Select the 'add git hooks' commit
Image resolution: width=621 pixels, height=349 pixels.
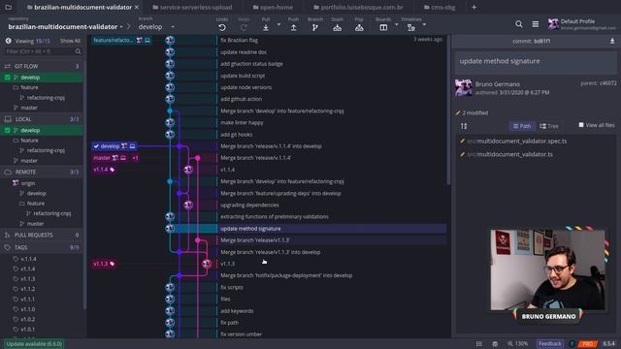pyautogui.click(x=237, y=135)
